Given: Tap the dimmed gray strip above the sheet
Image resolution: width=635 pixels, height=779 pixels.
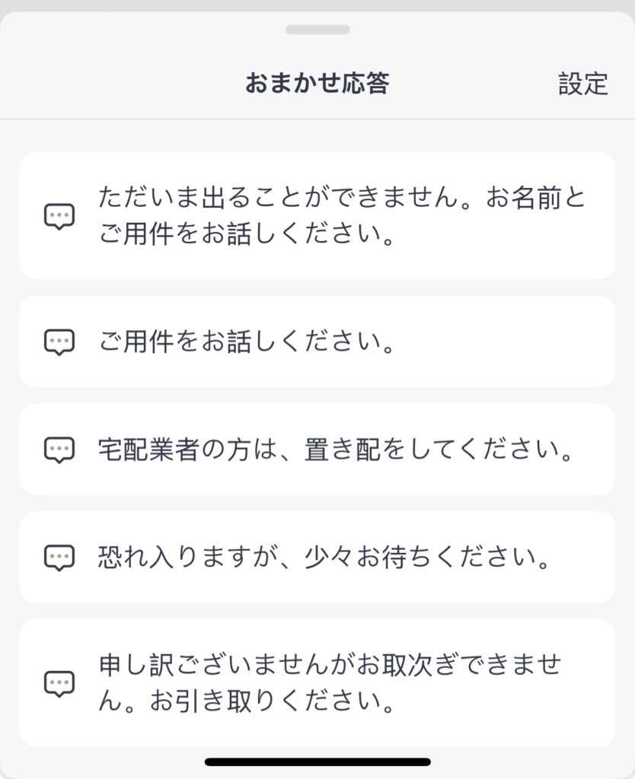Looking at the screenshot, I should (317, 5).
